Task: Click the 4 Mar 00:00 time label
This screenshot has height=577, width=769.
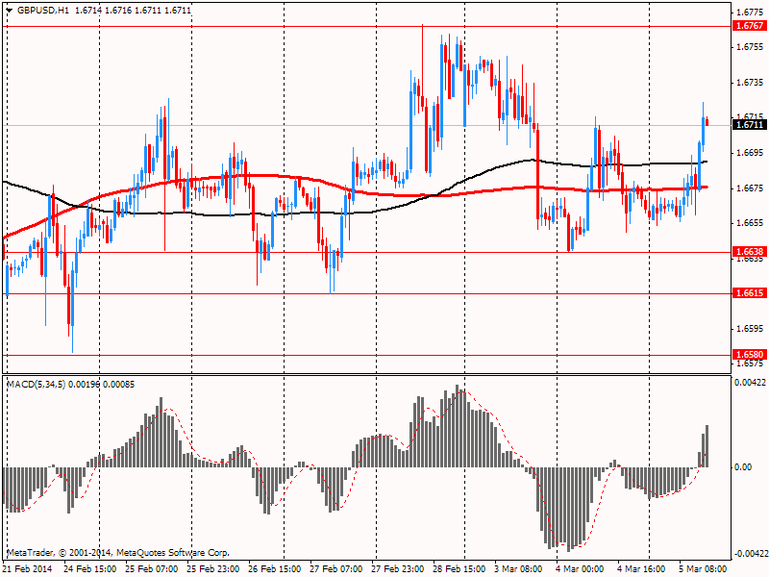Action: (580, 569)
